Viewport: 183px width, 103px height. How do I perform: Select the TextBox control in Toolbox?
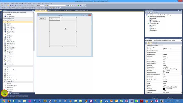point(9,58)
